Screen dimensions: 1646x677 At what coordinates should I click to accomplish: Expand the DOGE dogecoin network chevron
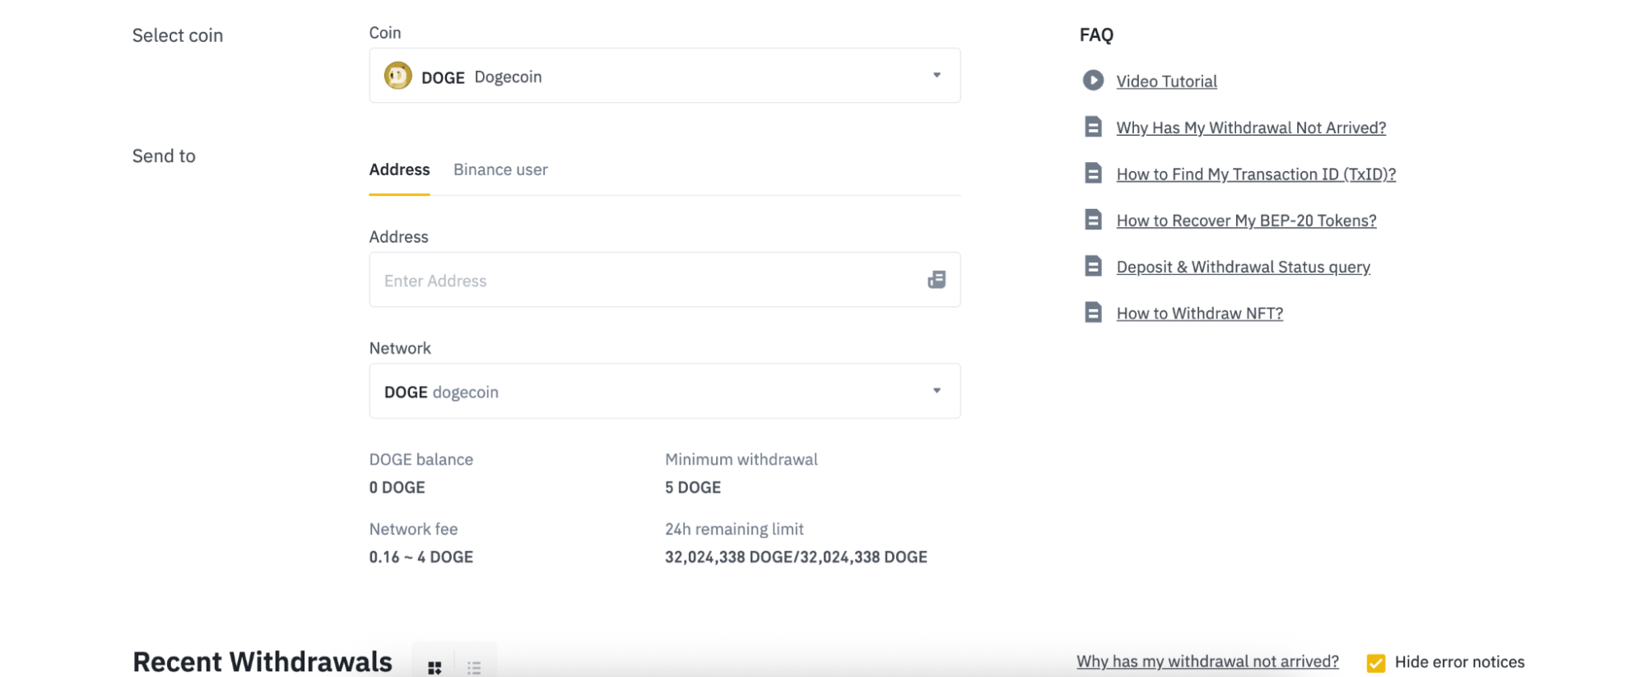coord(936,391)
